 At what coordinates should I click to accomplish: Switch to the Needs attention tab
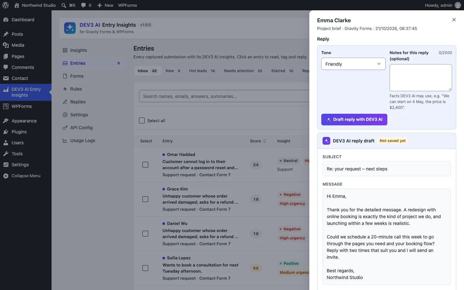pos(243,71)
